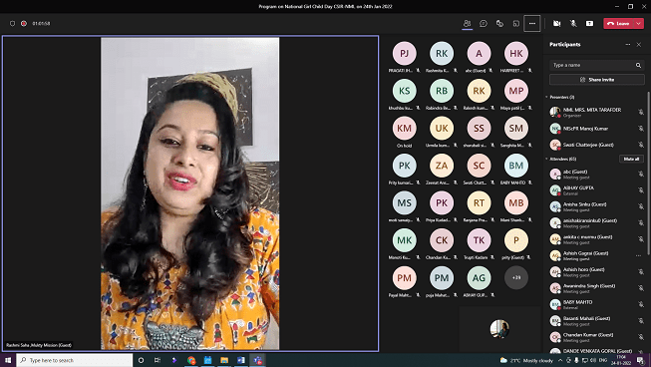Select attendee Ashish hons (Guest)
651x367 pixels.
click(x=597, y=272)
